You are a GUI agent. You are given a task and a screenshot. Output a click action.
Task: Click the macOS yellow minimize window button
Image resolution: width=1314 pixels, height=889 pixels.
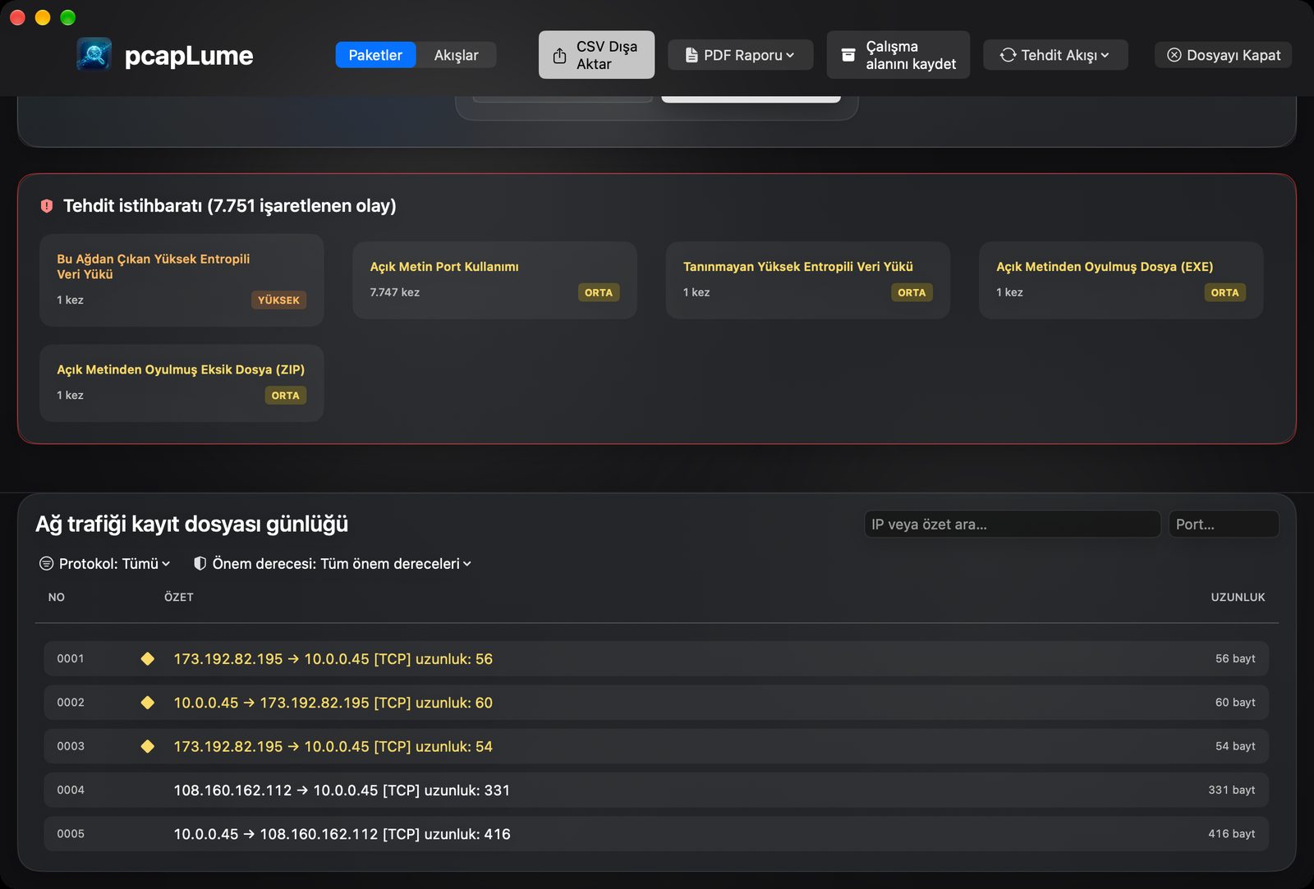(43, 17)
